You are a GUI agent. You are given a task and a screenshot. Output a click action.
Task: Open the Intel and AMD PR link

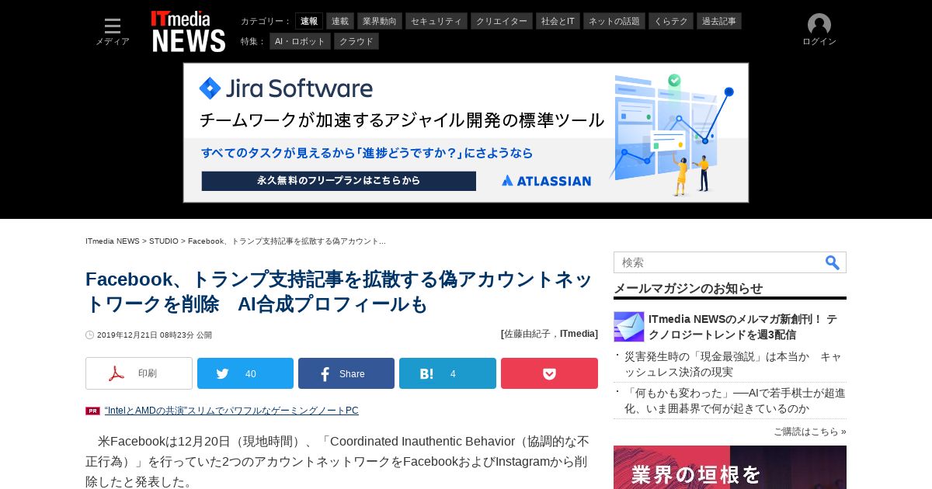(x=231, y=411)
